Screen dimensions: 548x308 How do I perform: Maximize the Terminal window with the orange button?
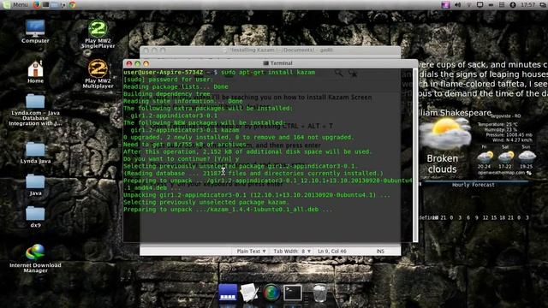[x=146, y=63]
